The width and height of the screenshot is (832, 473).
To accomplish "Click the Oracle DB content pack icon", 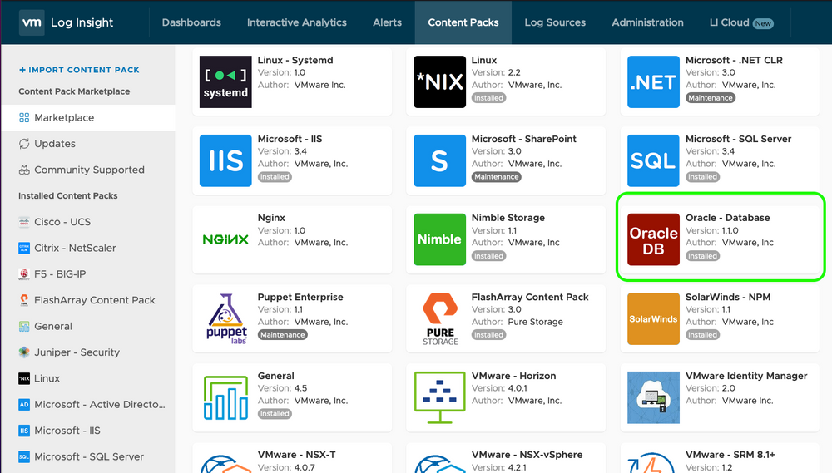I will (653, 240).
